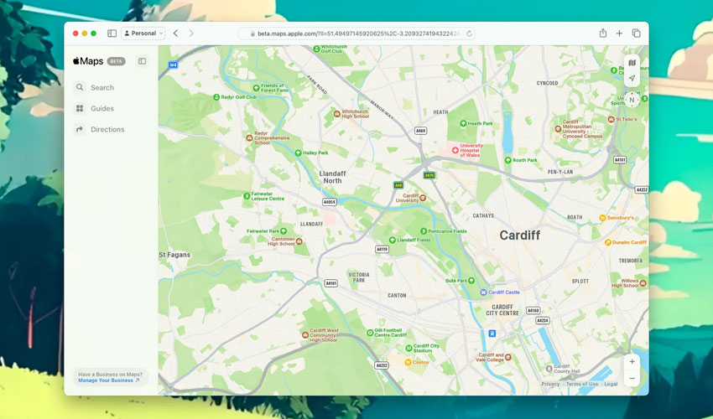Screen dimensions: 713x419
Task: Open Directions in the sidebar
Action: pos(107,129)
